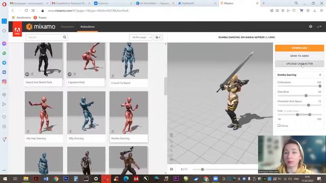The width and height of the screenshot is (326, 183).
Task: Open Zoom from taskbar
Action: pos(215,178)
